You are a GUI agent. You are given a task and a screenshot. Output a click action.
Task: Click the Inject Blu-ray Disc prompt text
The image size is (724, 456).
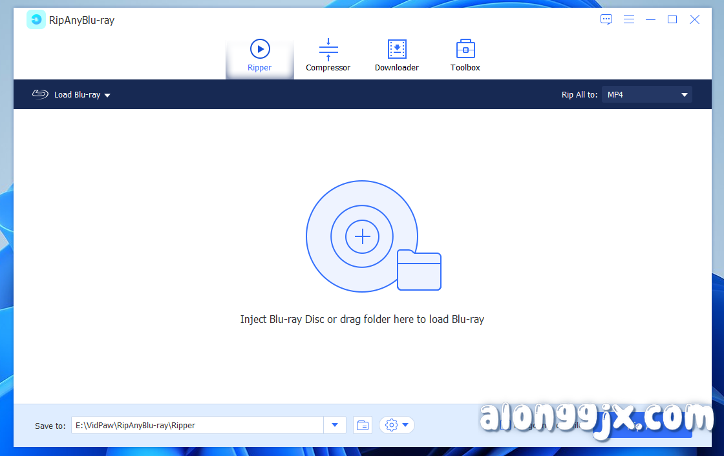[362, 319]
